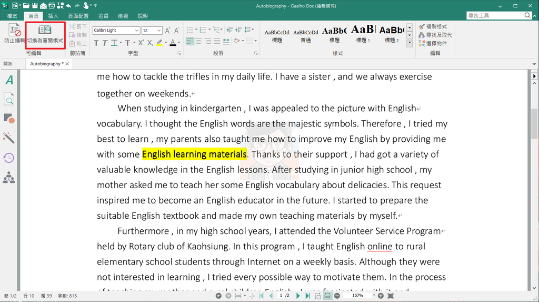Viewport: 539px width, 302px height.
Task: Toggle strikethrough text formatting
Action: pos(127,43)
